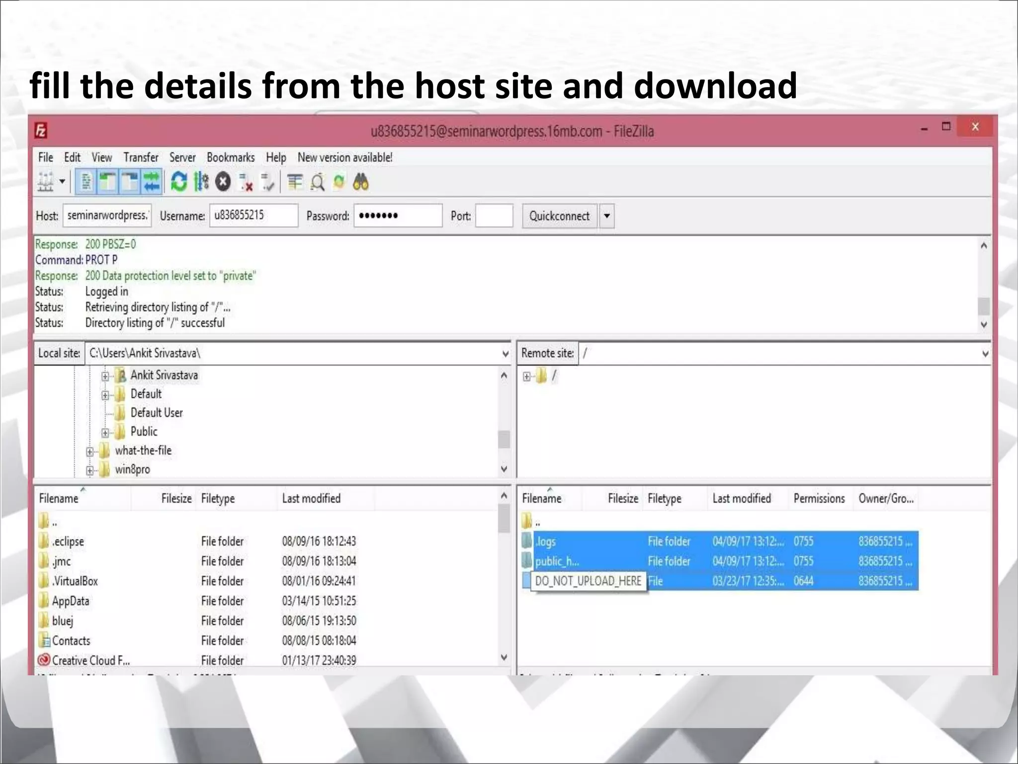Open the View menu
Viewport: 1018px width, 764px height.
coord(101,158)
